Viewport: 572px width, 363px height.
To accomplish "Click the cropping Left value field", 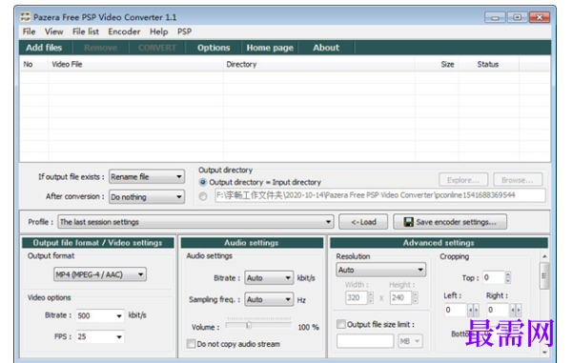I will [x=456, y=310].
